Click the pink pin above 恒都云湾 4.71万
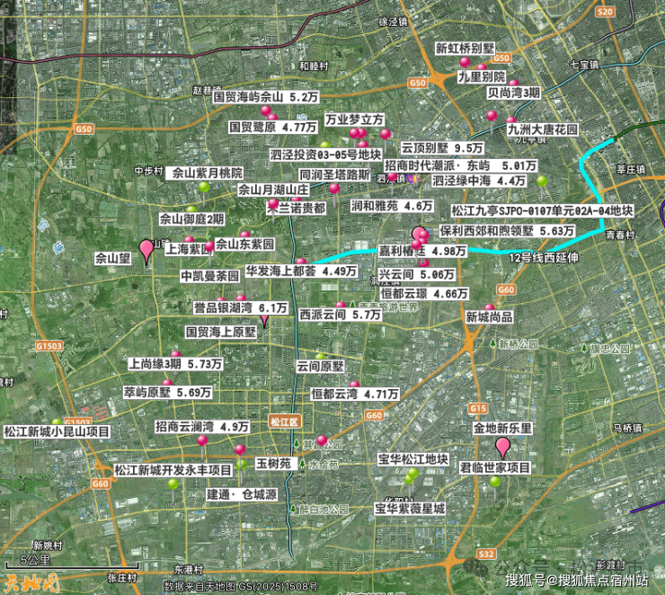Viewport: 665px width, 595px height. point(355,385)
